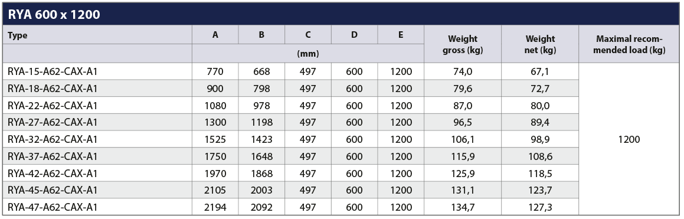
Task: Select the (mm) units header cell
Action: [x=308, y=54]
